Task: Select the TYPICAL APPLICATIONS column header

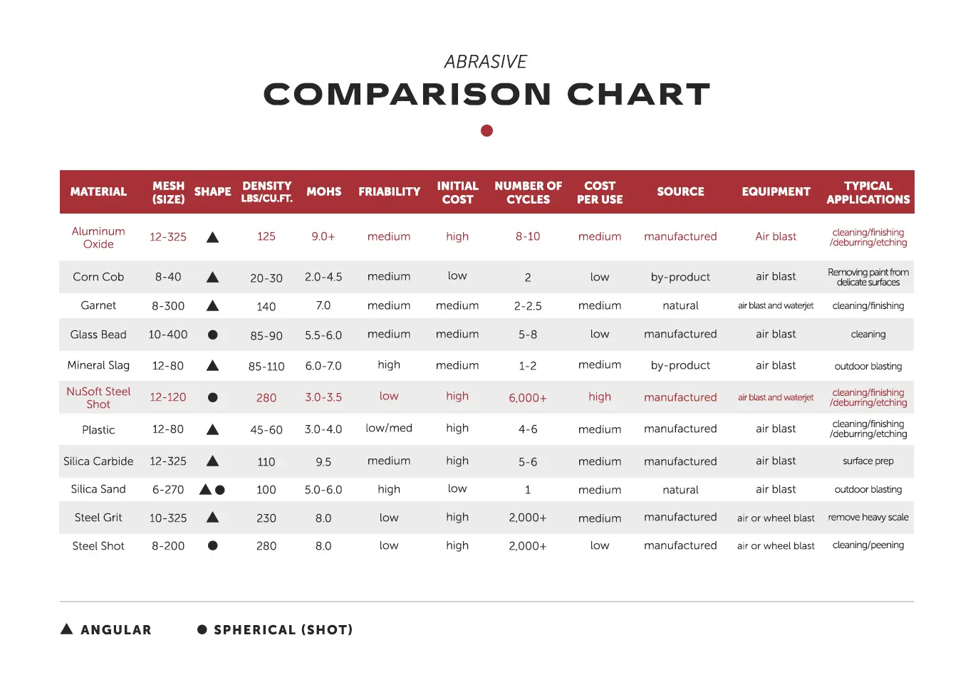Action: 868,192
